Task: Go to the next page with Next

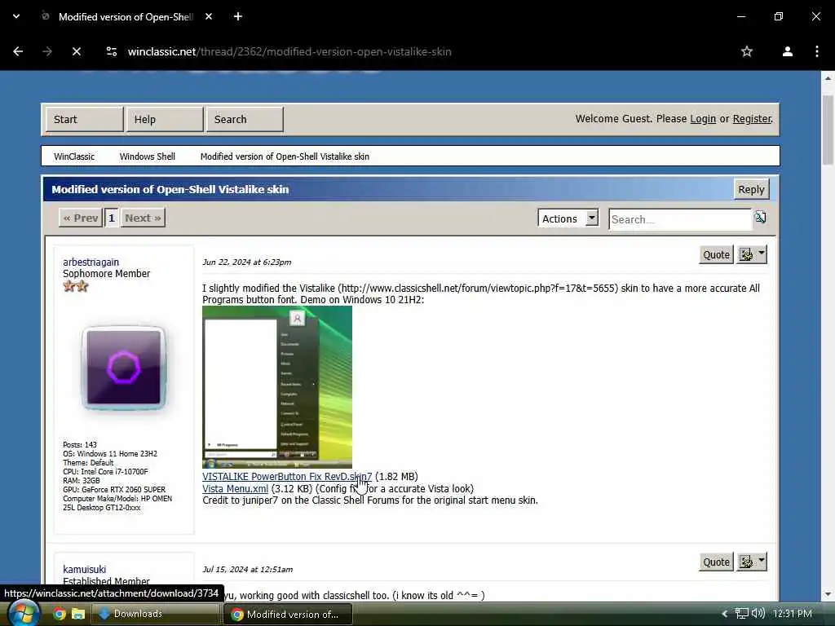Action: pos(143,218)
